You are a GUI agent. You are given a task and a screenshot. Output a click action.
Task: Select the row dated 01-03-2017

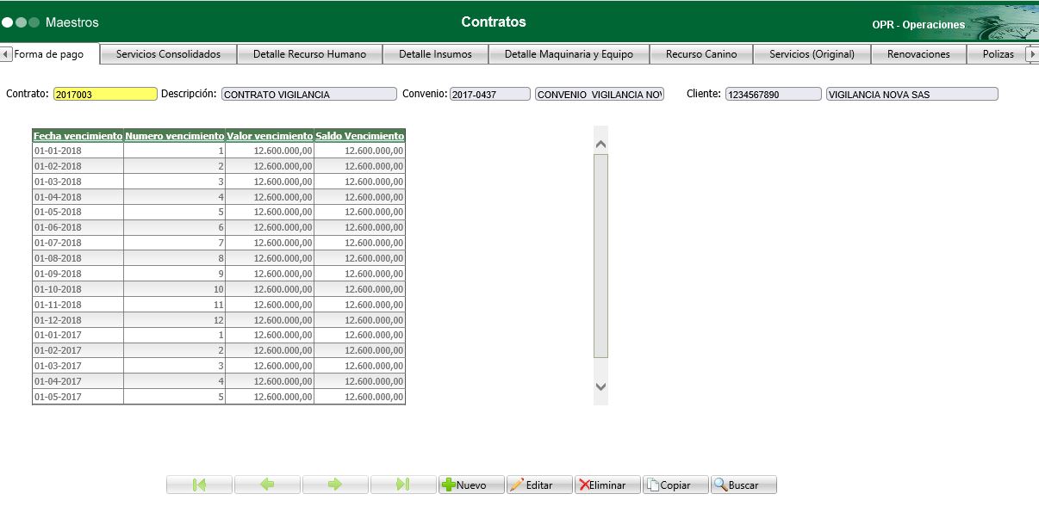[x=219, y=366]
